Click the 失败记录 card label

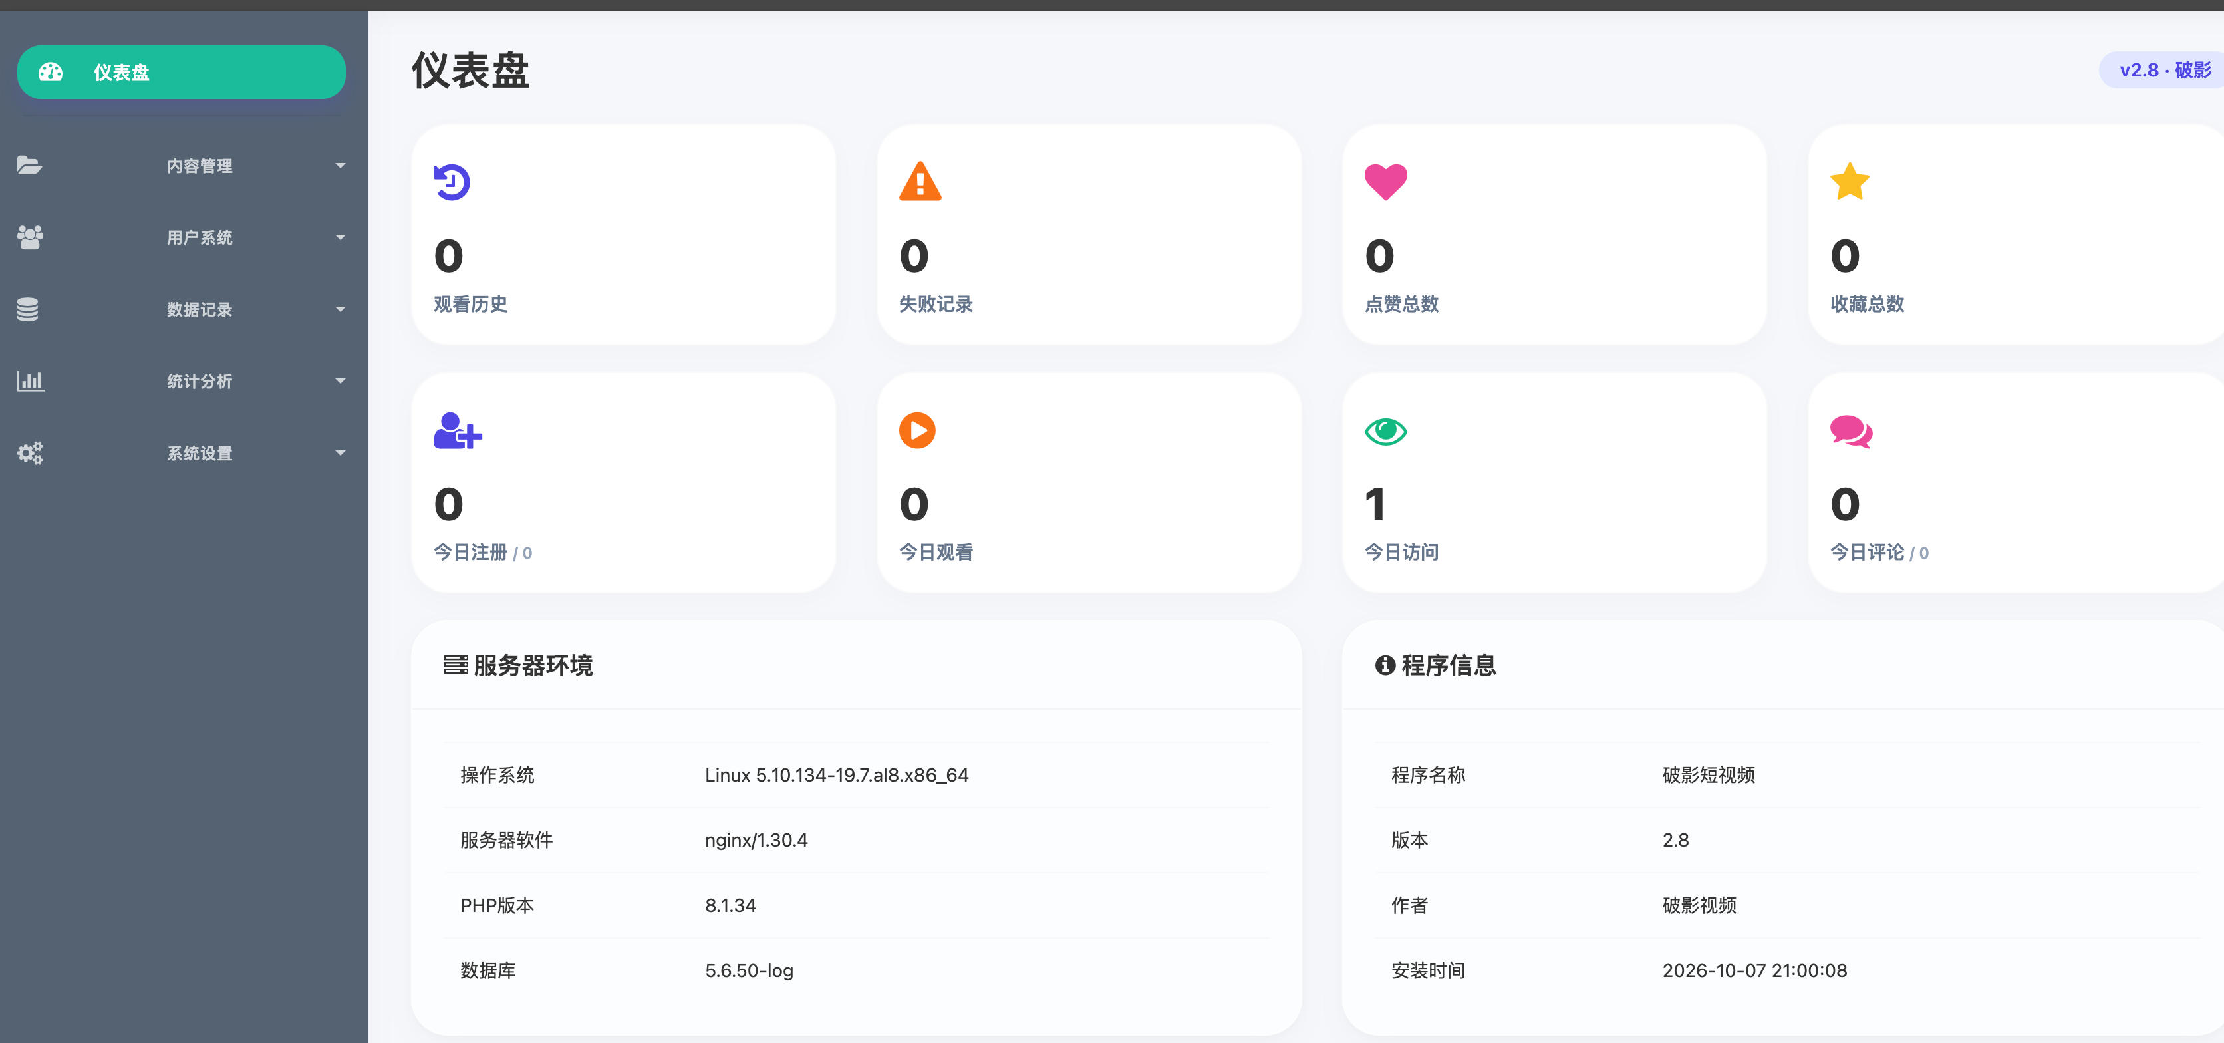point(936,304)
